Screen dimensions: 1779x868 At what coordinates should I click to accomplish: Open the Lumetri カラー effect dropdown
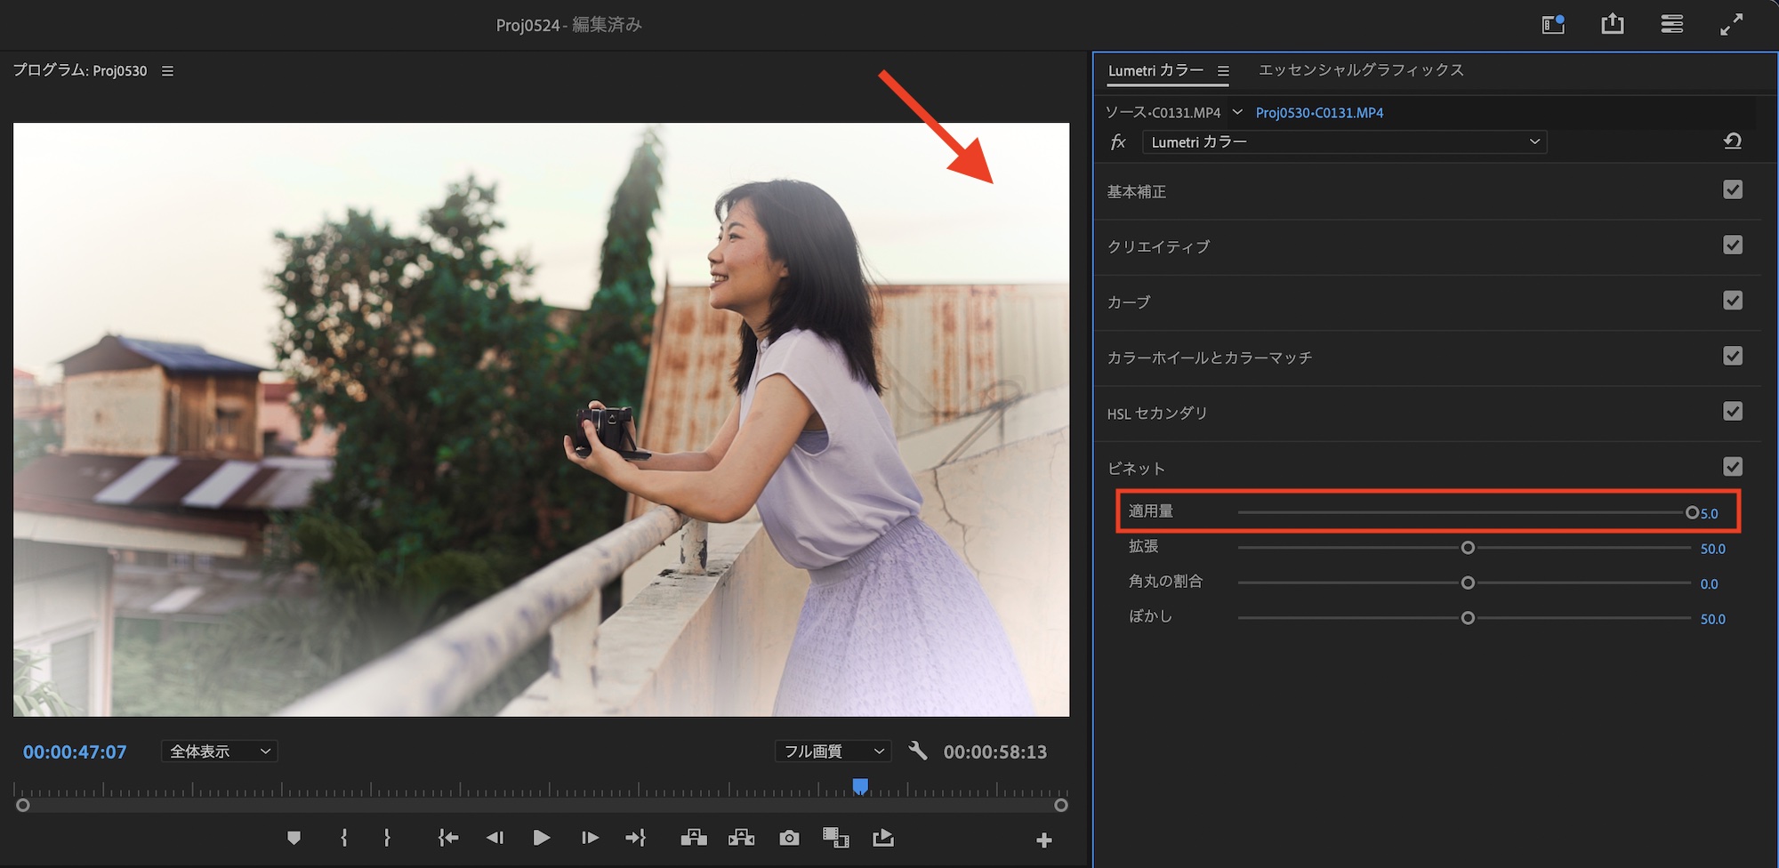(x=1344, y=142)
